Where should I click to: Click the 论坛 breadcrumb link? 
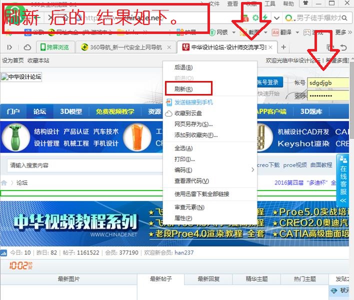pyautogui.click(x=22, y=182)
